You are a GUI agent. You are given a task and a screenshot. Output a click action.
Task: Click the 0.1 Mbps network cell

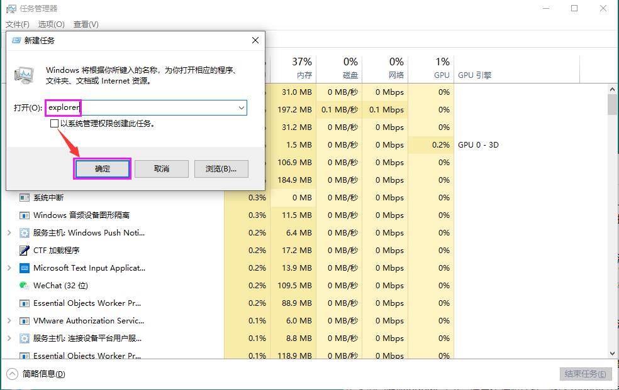[x=386, y=110]
